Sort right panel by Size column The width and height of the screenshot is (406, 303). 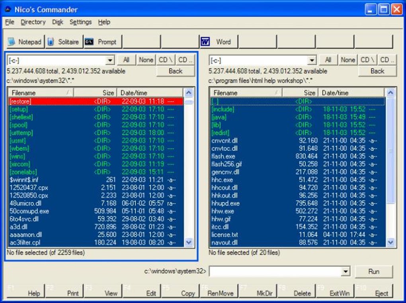(300, 93)
